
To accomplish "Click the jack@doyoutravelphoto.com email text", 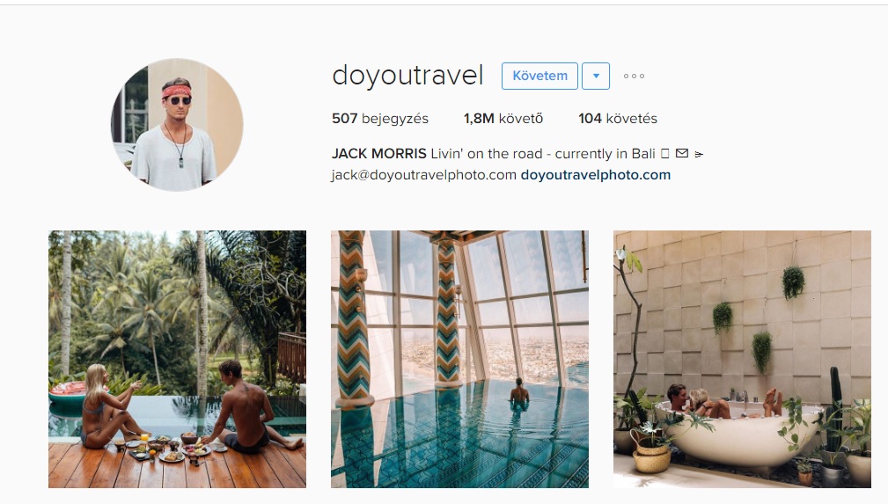I will coord(423,175).
